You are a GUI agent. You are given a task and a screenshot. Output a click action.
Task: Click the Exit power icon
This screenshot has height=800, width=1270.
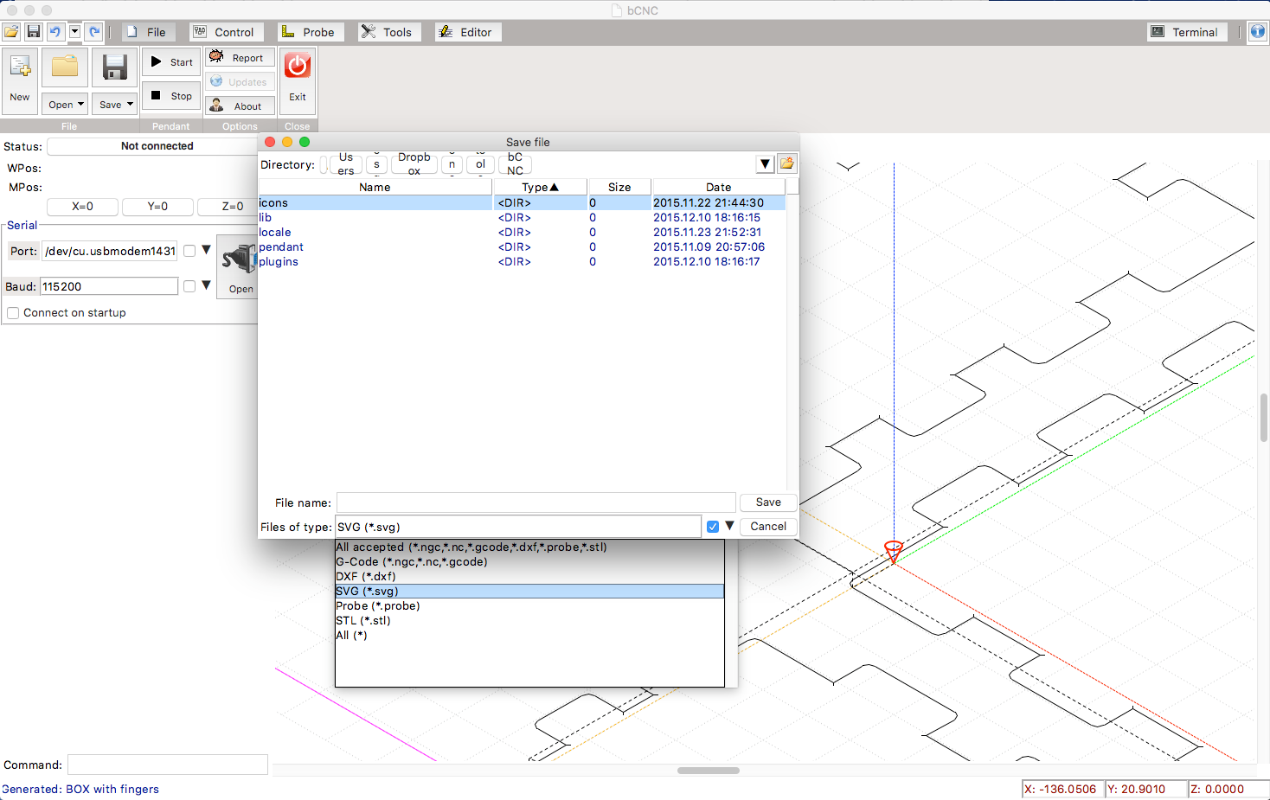pos(298,67)
